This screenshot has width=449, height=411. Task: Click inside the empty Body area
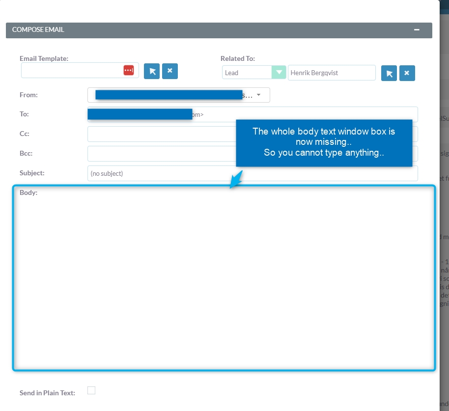(224, 280)
